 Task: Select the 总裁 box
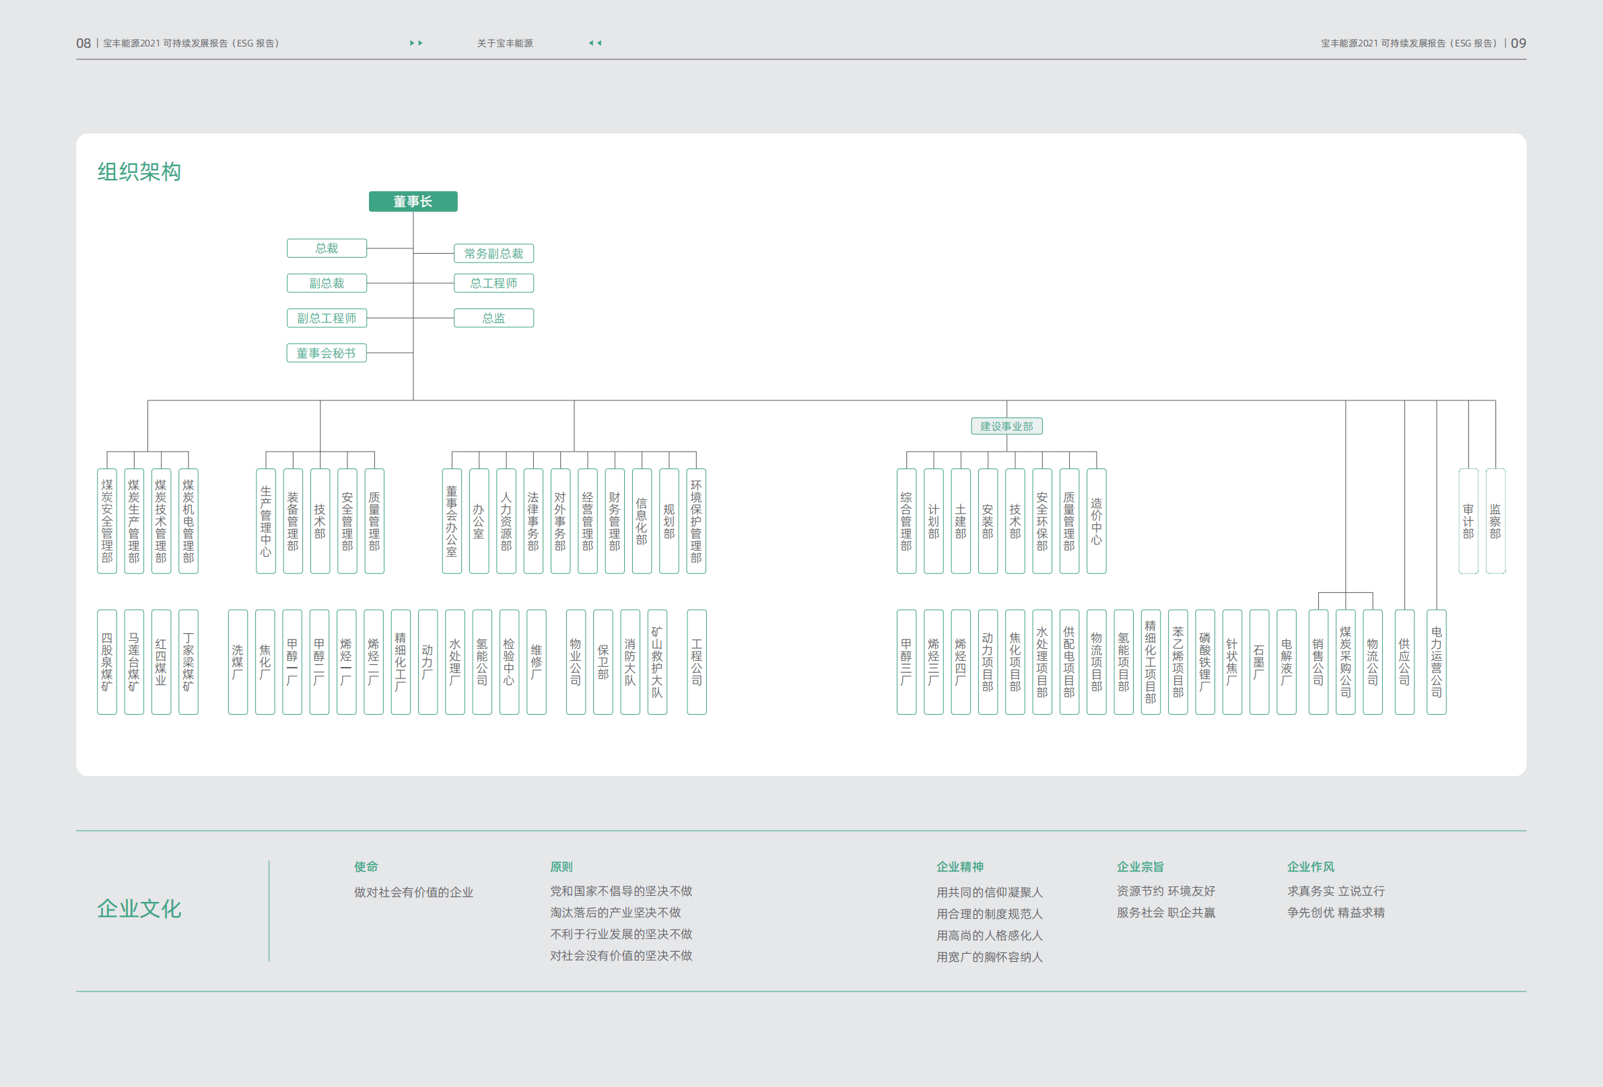[327, 248]
